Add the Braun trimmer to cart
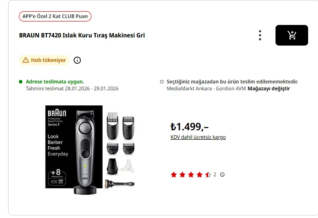This screenshot has width=318, height=218. 292,35
